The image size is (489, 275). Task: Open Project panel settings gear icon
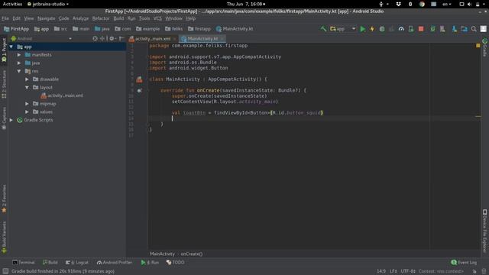pos(112,38)
